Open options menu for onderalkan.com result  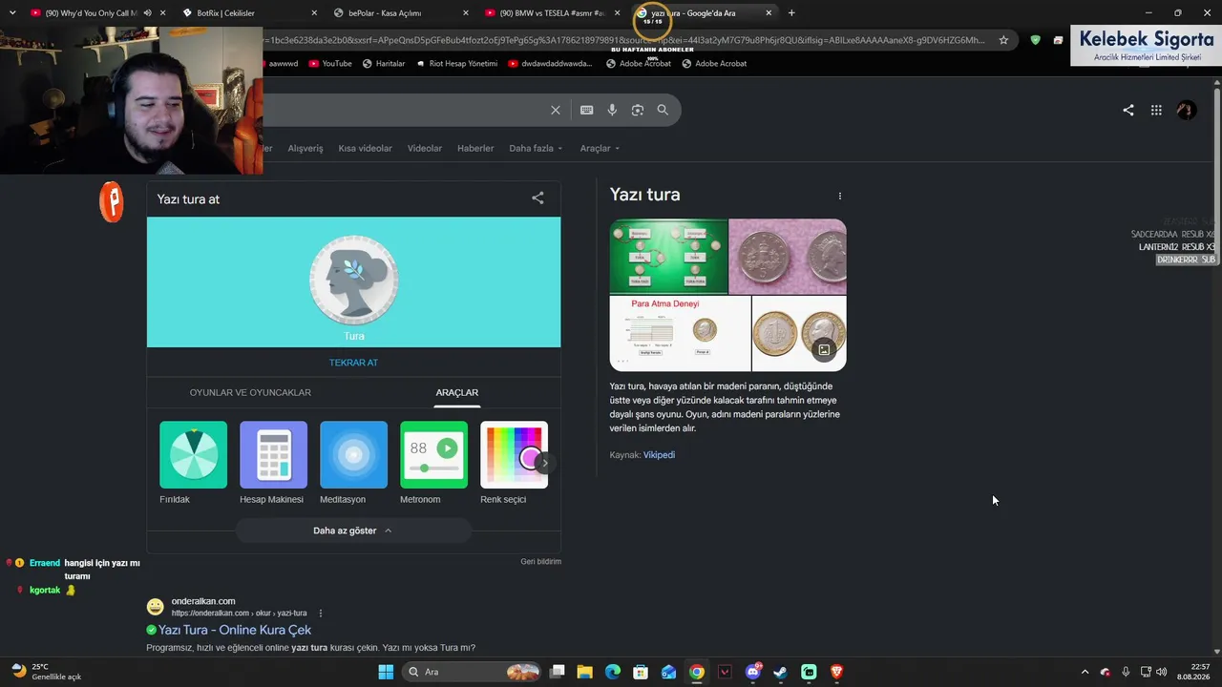tap(321, 613)
